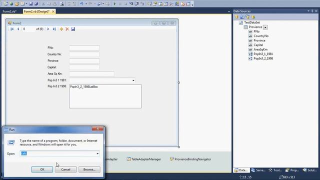This screenshot has height=180, width=320.
Task: Click Cancel in the Run dialog
Action: pos(65,169)
